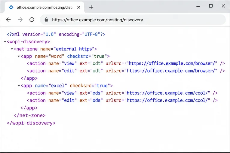Click the "word" app name value
The image size is (230, 153).
click(57, 56)
